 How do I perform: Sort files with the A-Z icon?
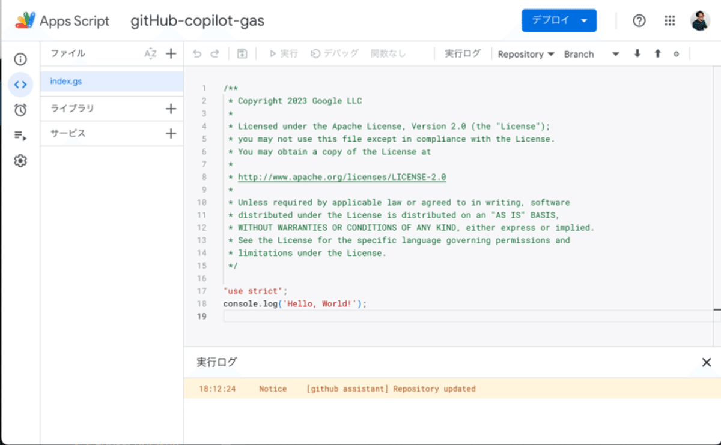tap(151, 53)
